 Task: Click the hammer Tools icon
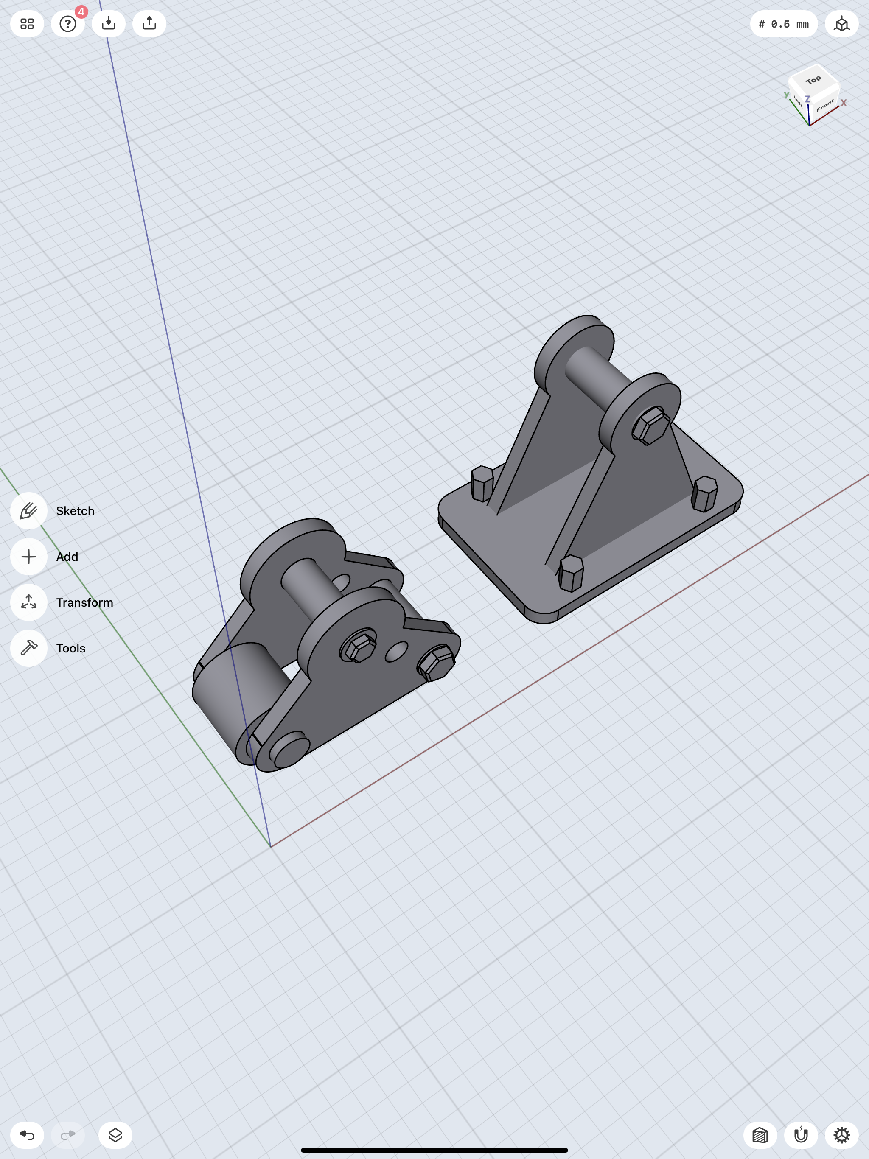29,648
